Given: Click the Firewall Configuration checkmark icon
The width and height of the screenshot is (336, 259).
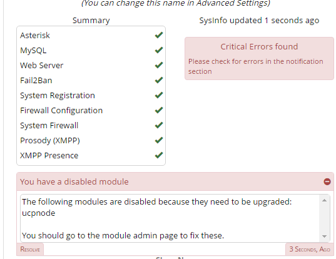Looking at the screenshot, I should tap(159, 110).
